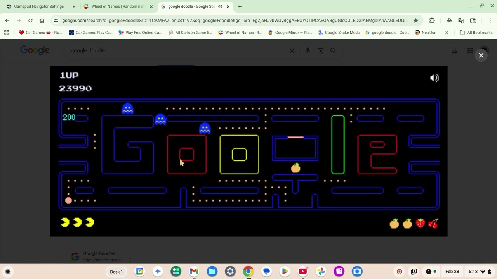Open the apps grid shortcut in bookmarks bar
Viewport: 497px width, 279px height.
[7, 33]
